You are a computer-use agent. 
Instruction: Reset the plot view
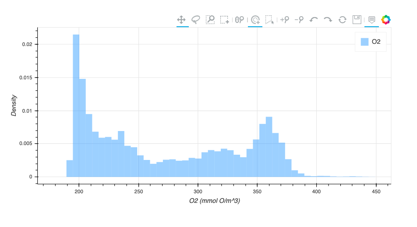343,20
